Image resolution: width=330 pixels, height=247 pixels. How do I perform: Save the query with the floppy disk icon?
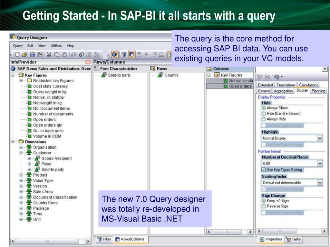pyautogui.click(x=32, y=55)
